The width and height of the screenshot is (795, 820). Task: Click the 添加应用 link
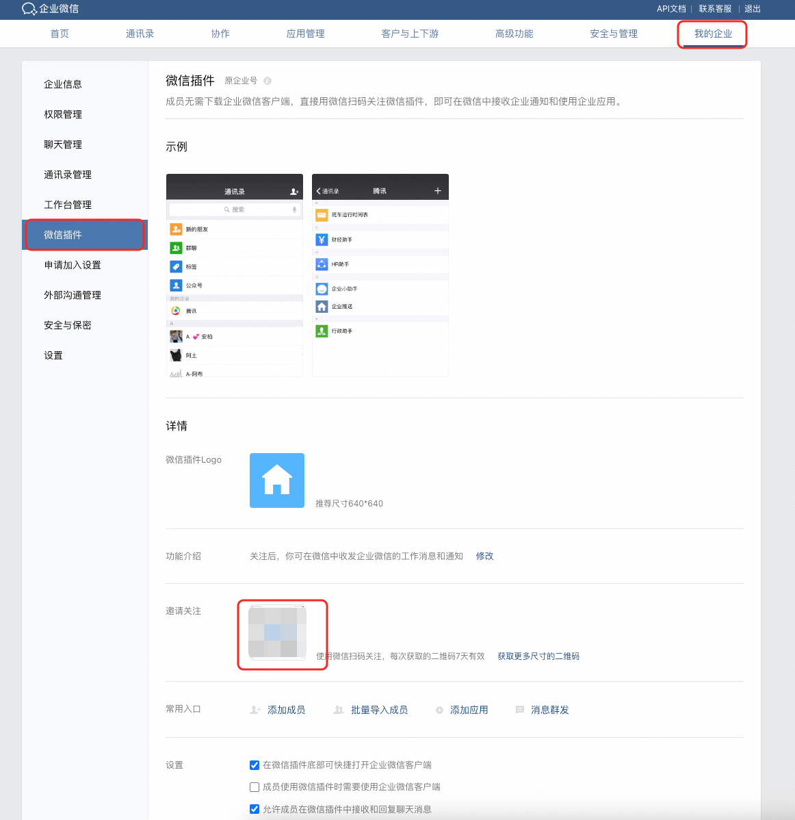point(469,710)
